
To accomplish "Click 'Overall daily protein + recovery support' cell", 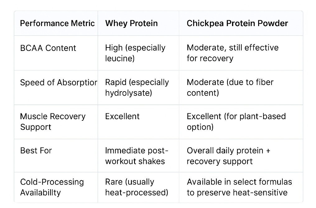I will (x=228, y=156).
